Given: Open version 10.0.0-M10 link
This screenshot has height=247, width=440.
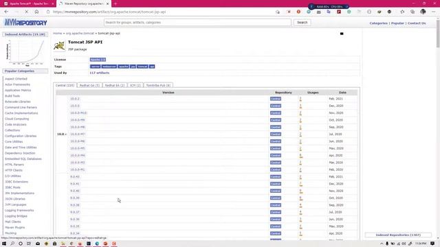Looking at the screenshot, I should coord(78,113).
